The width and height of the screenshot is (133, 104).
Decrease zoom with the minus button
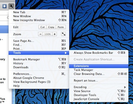tap(40, 34)
